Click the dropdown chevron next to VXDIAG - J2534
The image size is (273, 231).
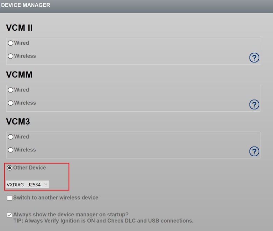coord(45,184)
